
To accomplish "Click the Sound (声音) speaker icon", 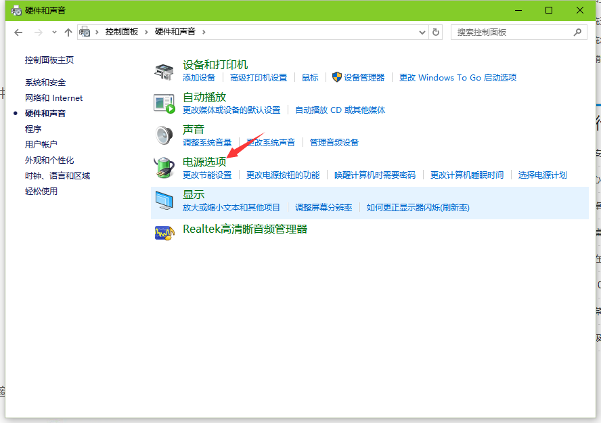I will tap(164, 135).
